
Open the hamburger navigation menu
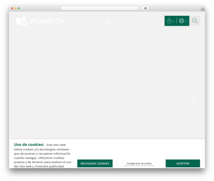(x=108, y=21)
